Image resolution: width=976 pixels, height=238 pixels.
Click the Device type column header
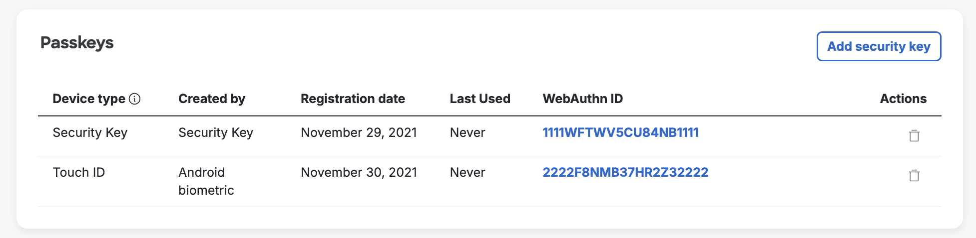click(x=89, y=99)
